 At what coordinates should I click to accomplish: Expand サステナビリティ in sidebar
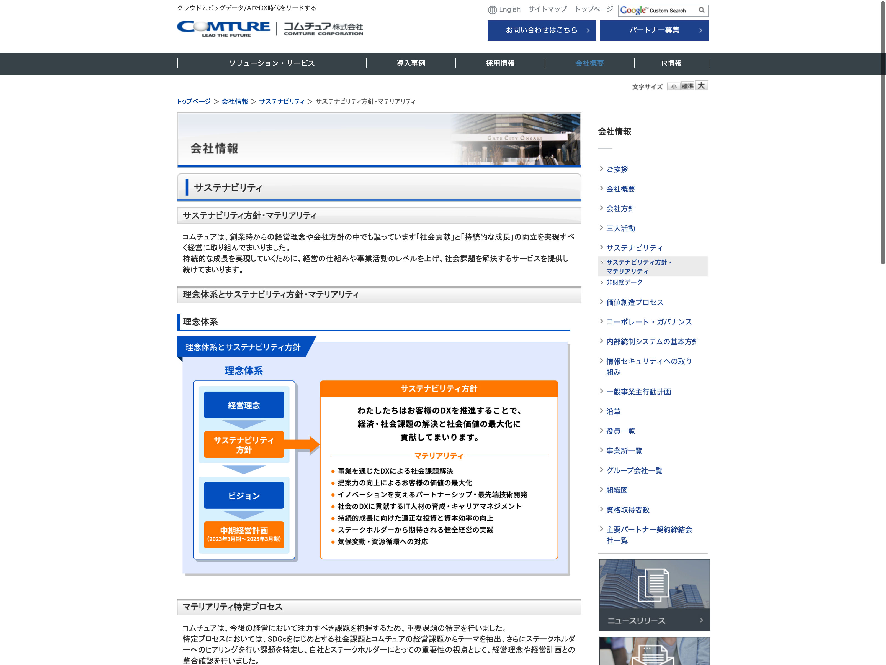point(634,248)
